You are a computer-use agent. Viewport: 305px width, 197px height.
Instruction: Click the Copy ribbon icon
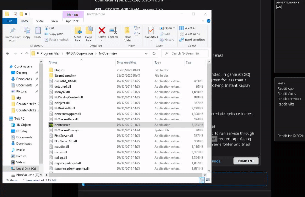[x=27, y=30]
